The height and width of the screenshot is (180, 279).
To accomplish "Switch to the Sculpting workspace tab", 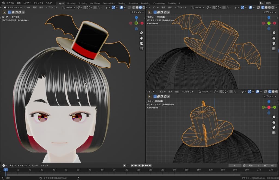I will coord(83,3).
